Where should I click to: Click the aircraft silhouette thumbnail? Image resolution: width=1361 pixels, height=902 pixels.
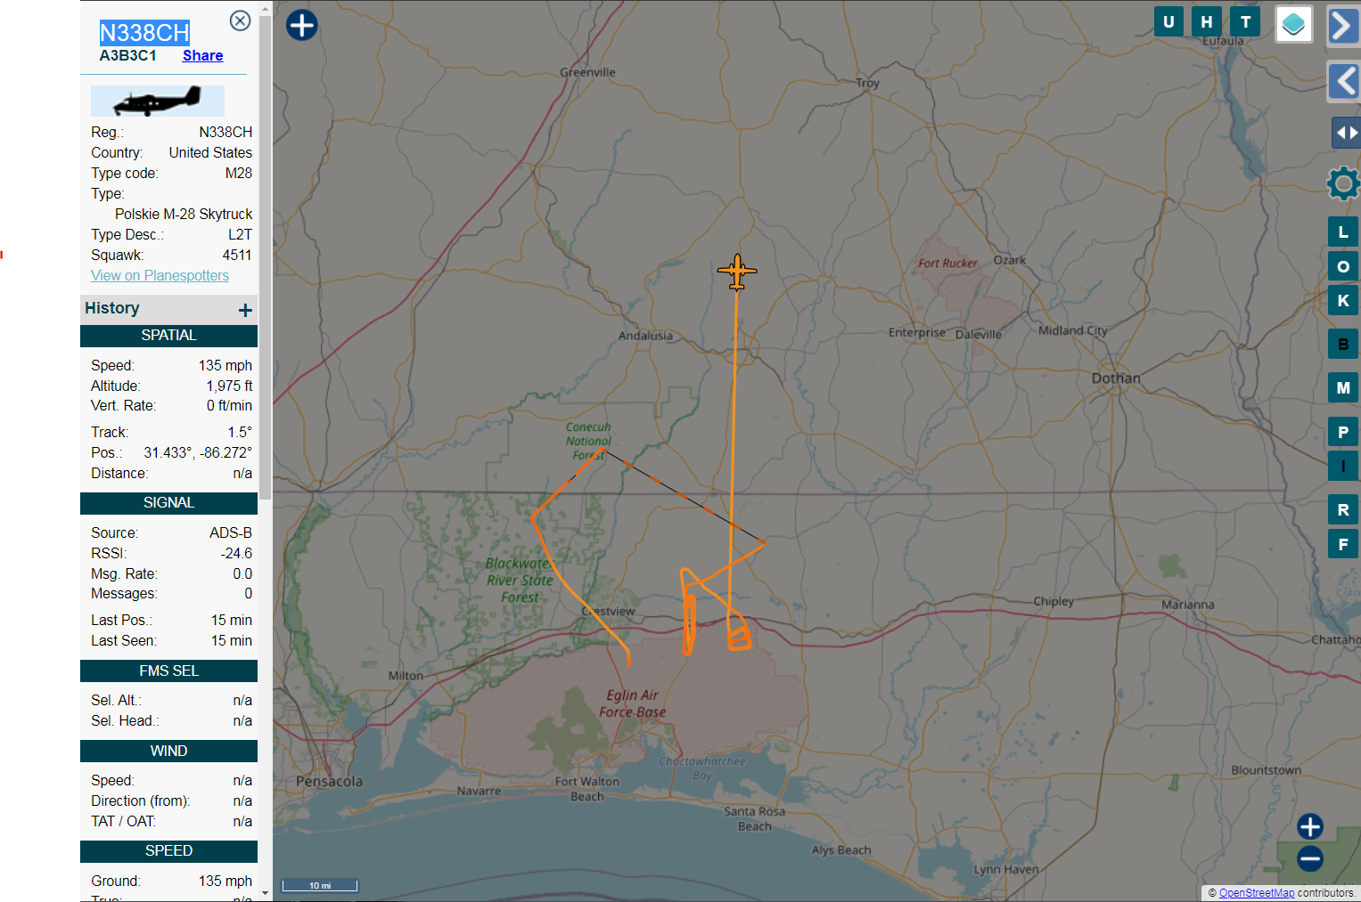(x=158, y=101)
